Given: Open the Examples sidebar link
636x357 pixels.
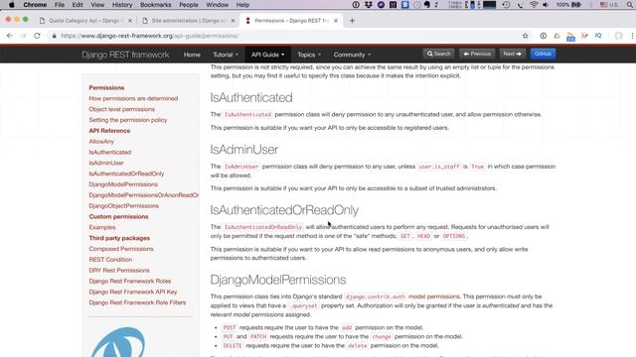Looking at the screenshot, I should coord(102,227).
